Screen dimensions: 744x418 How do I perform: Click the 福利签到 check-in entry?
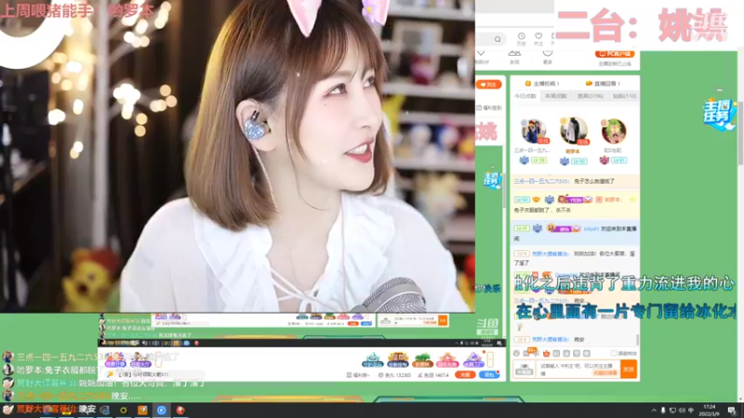tap(490, 108)
